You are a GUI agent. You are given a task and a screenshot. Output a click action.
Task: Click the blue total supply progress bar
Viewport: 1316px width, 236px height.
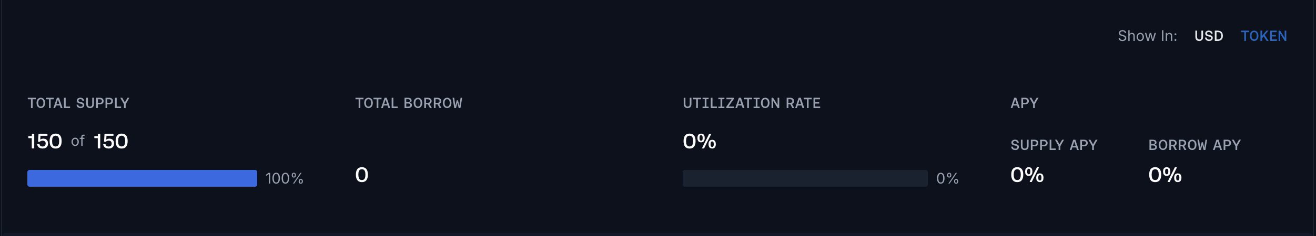142,178
